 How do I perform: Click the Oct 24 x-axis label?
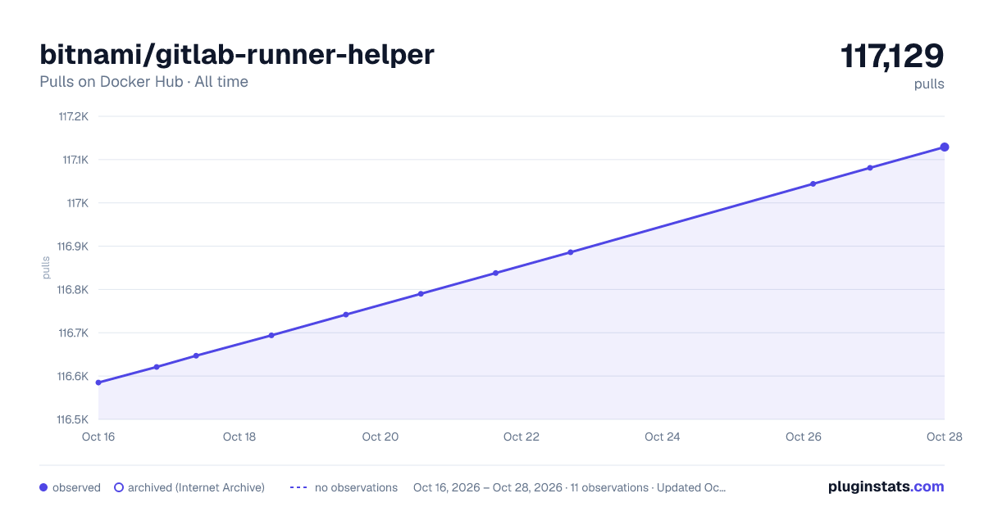(663, 437)
